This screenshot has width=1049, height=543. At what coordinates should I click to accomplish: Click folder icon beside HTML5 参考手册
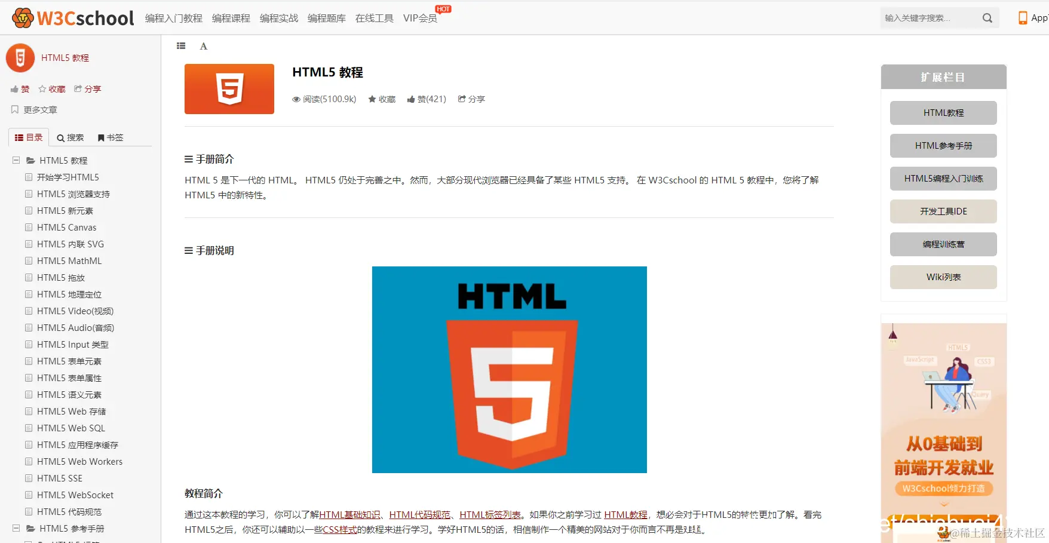30,528
